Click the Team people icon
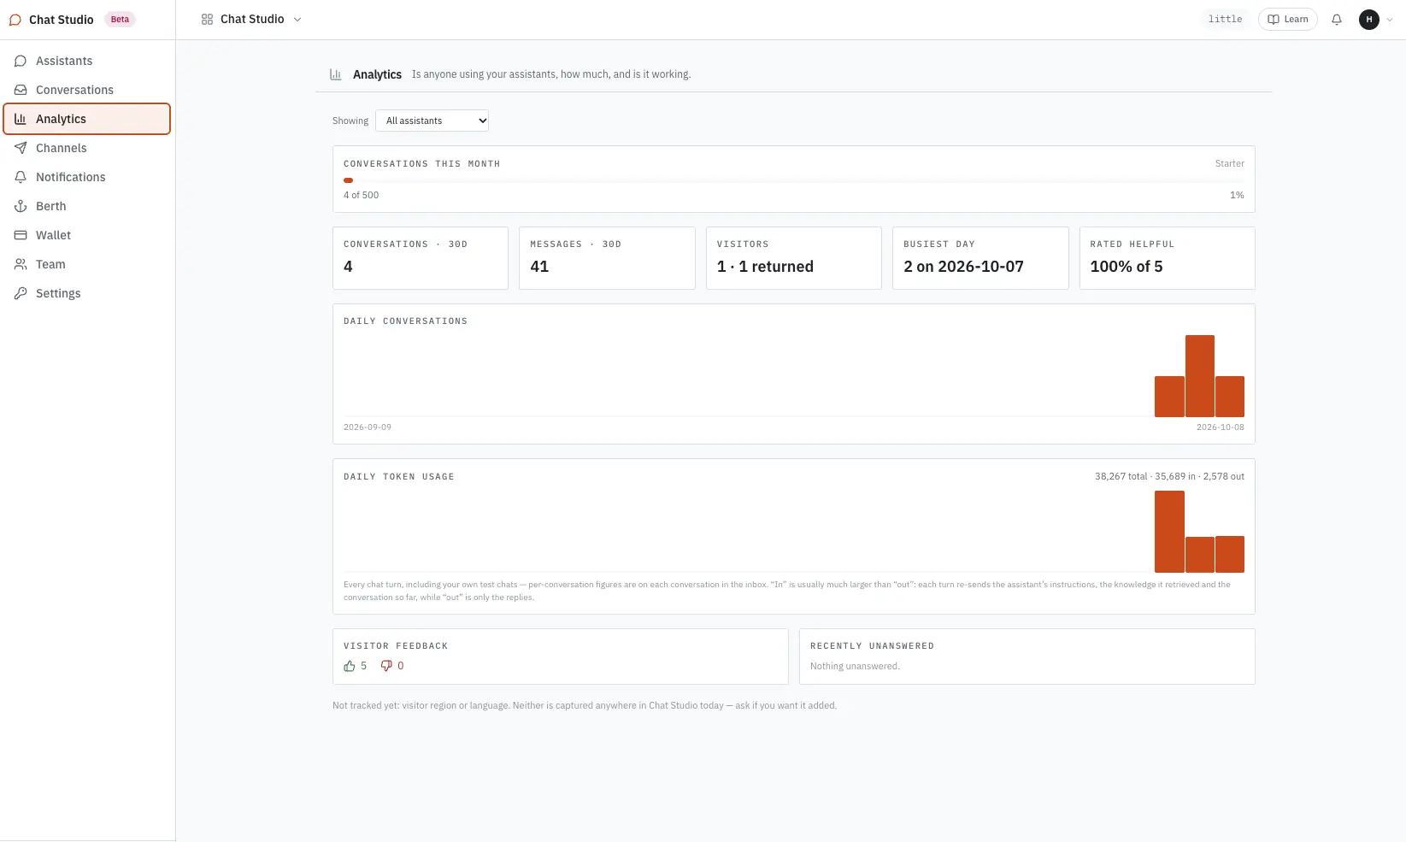The image size is (1406, 842). tap(21, 264)
